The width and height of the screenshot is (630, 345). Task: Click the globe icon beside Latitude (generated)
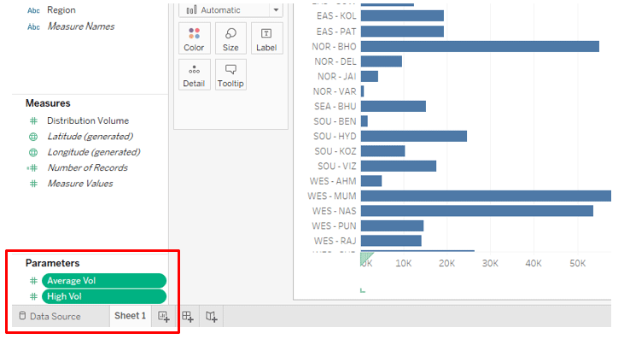pyautogui.click(x=33, y=137)
